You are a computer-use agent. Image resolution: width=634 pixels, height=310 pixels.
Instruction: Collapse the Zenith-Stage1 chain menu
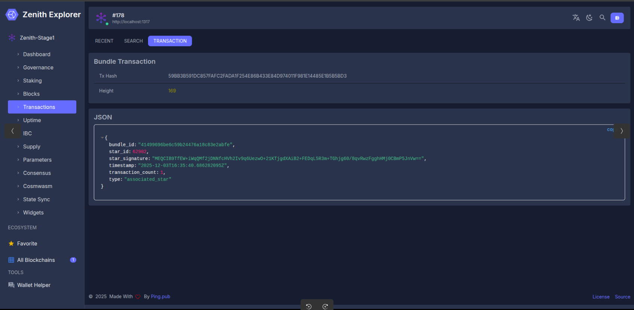37,38
